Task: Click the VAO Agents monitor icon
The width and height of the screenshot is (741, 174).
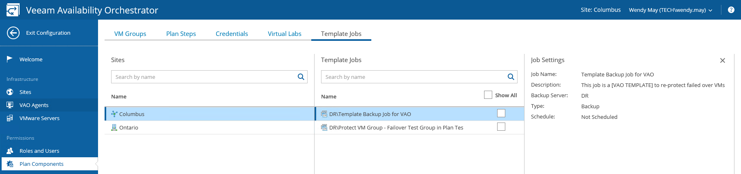Action: point(10,105)
